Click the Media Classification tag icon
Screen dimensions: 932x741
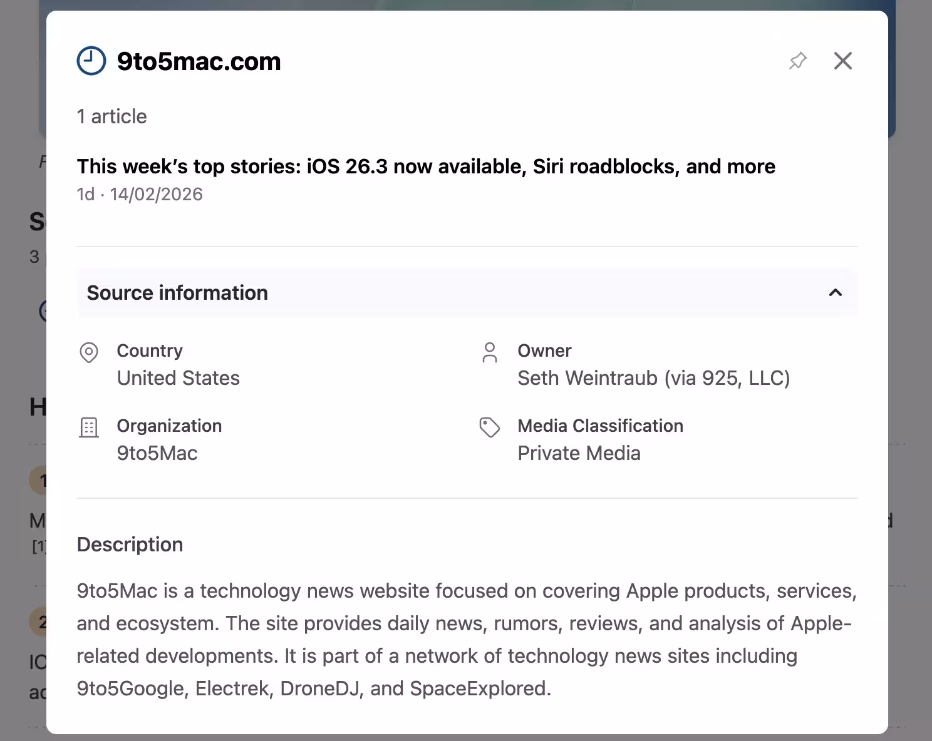(x=490, y=427)
